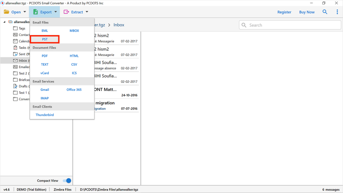Click 'DEMO (Trial Edition)' status text
This screenshot has width=343, height=193.
pyautogui.click(x=31, y=190)
